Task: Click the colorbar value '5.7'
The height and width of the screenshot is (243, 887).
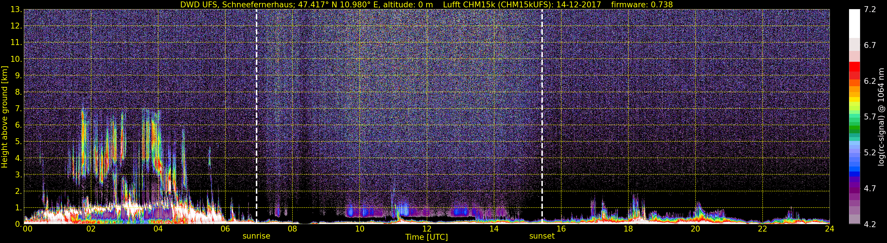Action: click(x=870, y=117)
